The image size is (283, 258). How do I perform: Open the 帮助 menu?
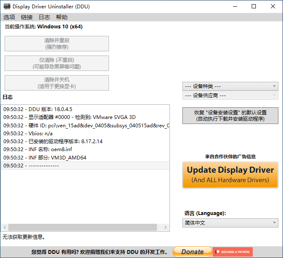click(x=61, y=17)
